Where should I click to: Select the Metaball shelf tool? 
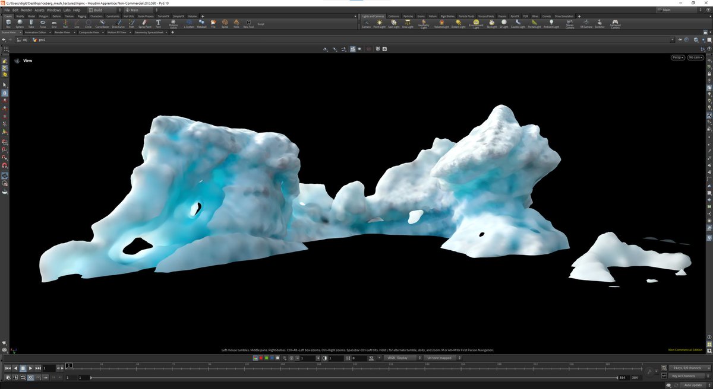tap(201, 24)
